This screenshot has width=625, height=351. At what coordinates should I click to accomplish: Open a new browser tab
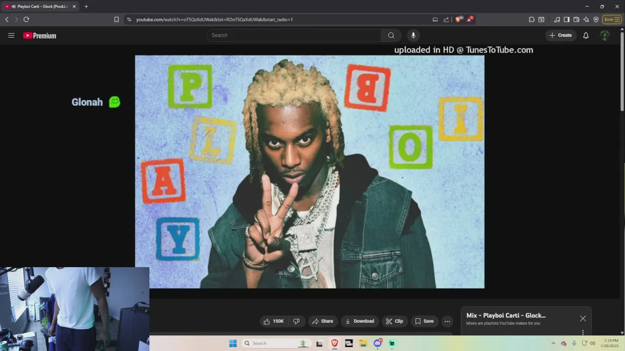click(86, 6)
